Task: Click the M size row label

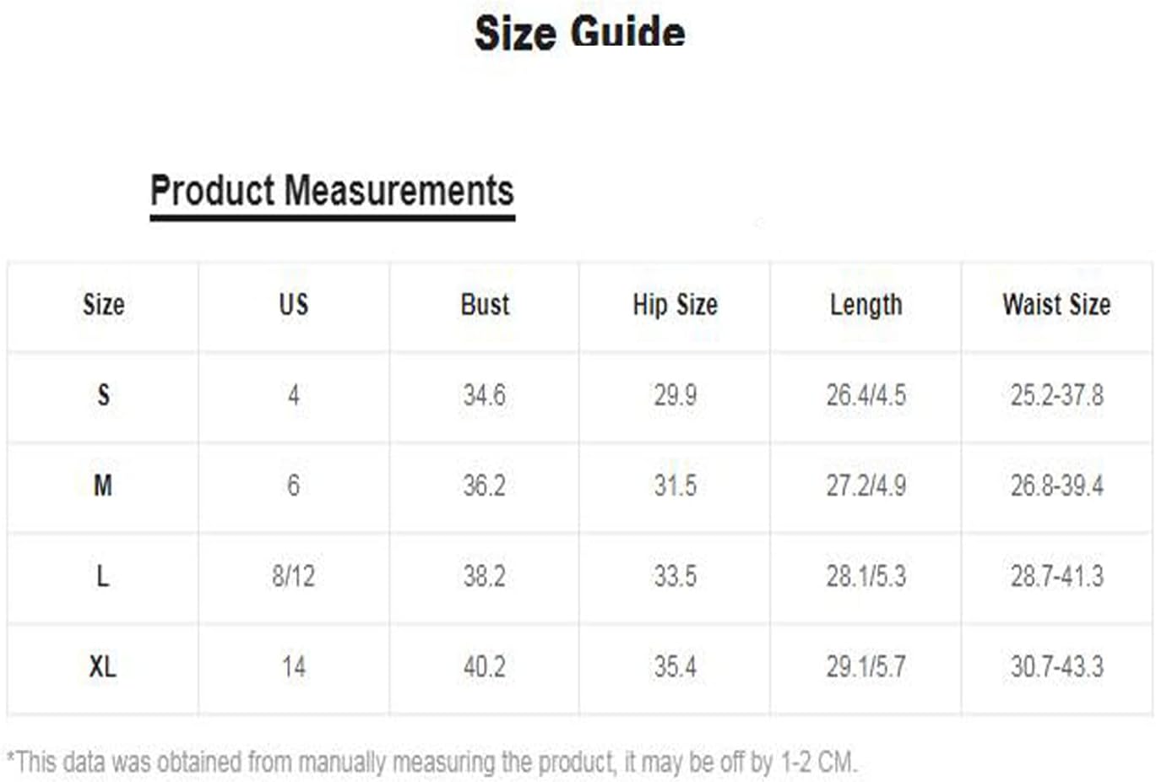Action: [x=103, y=485]
